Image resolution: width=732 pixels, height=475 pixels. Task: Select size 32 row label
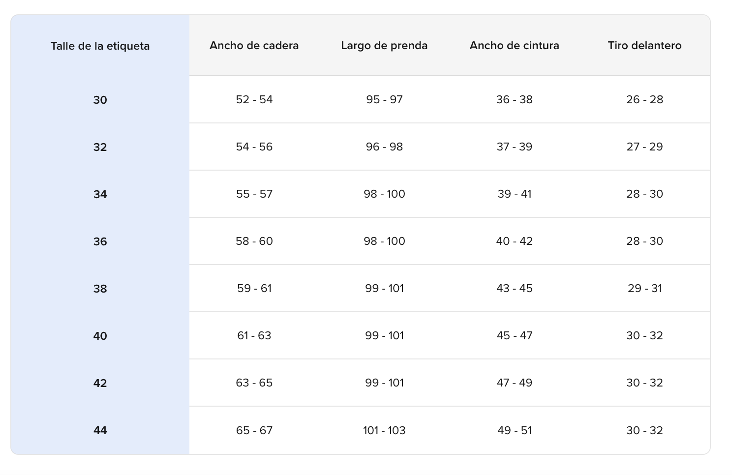[100, 147]
